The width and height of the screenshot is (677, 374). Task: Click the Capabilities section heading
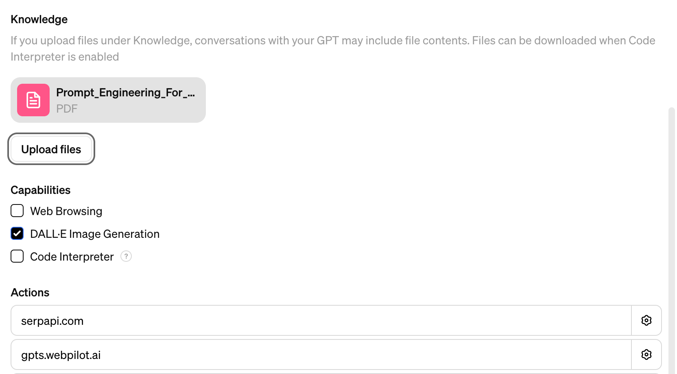pos(41,190)
